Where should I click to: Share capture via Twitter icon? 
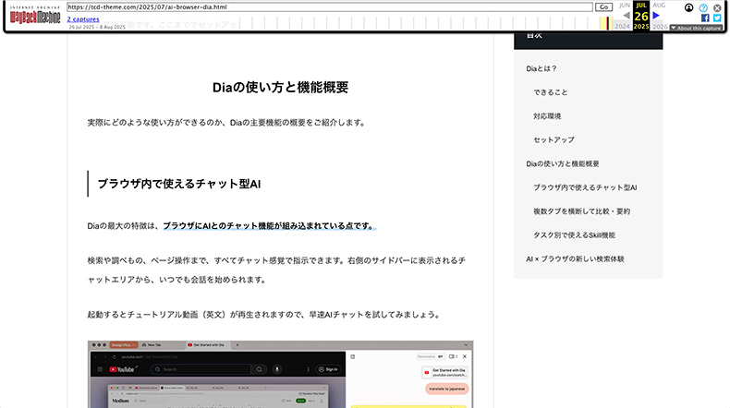point(717,18)
